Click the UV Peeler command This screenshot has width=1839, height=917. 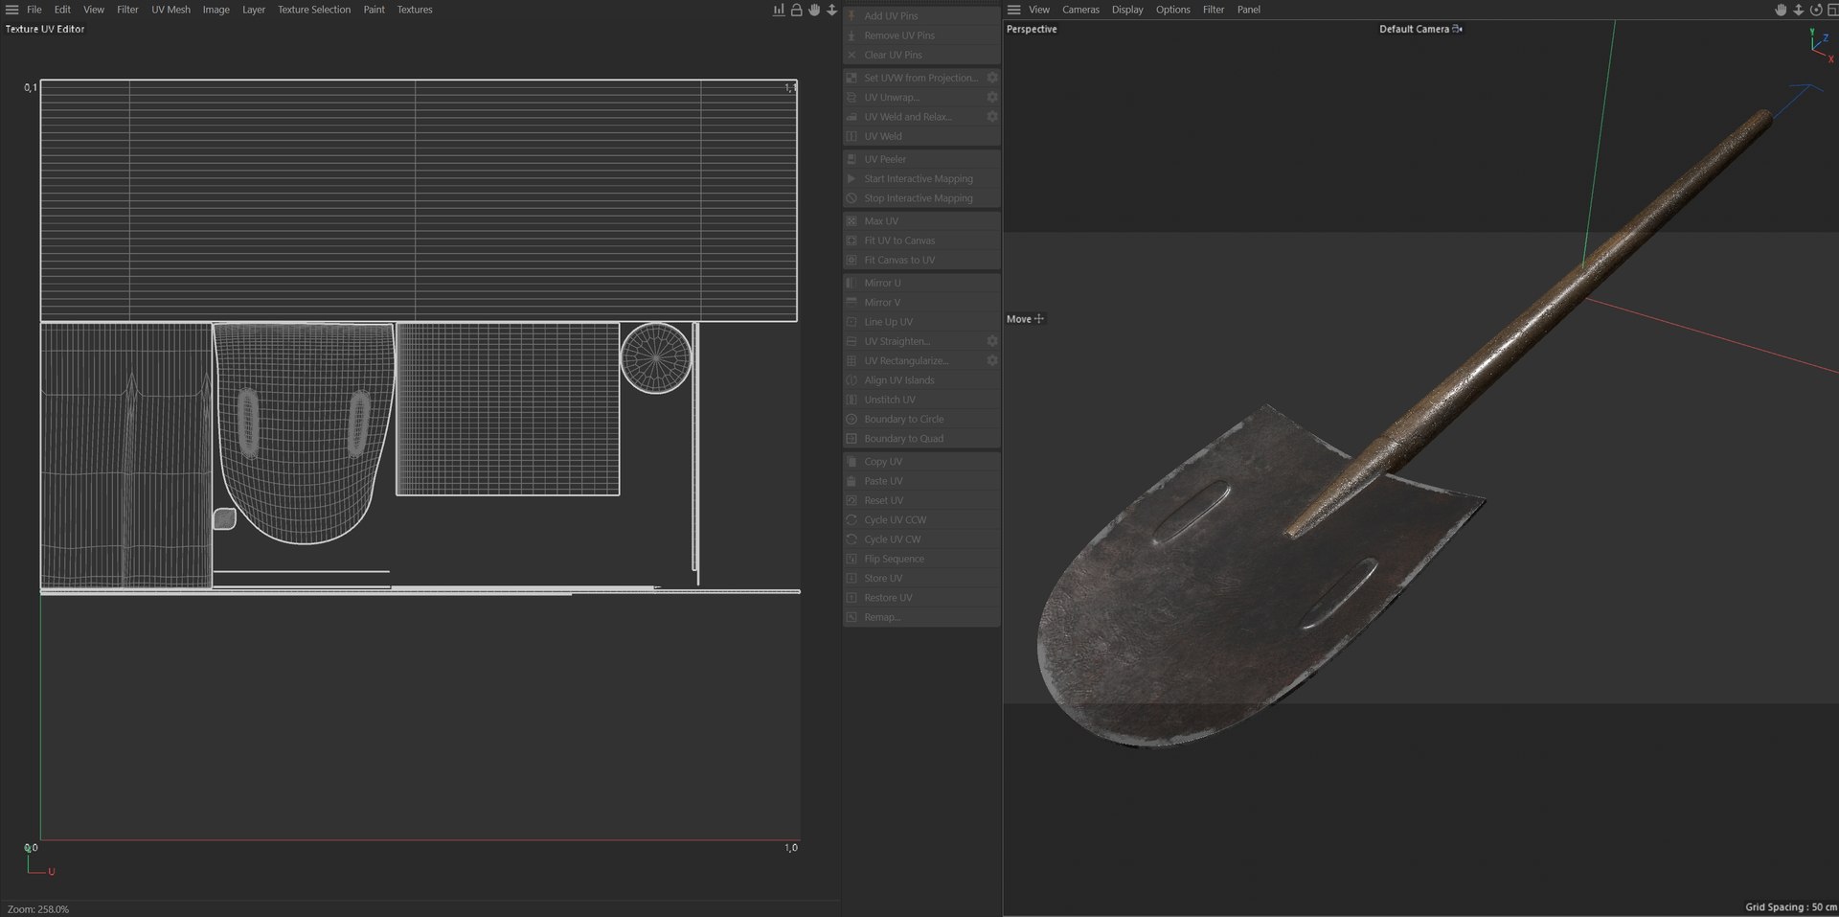[x=921, y=159]
